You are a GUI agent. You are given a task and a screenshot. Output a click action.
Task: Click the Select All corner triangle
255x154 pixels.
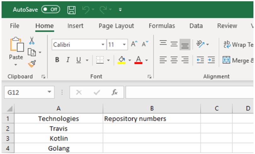9,109
